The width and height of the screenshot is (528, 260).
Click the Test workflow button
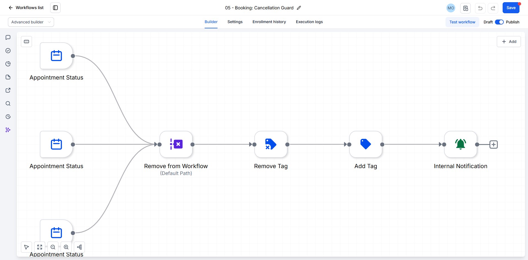(462, 22)
